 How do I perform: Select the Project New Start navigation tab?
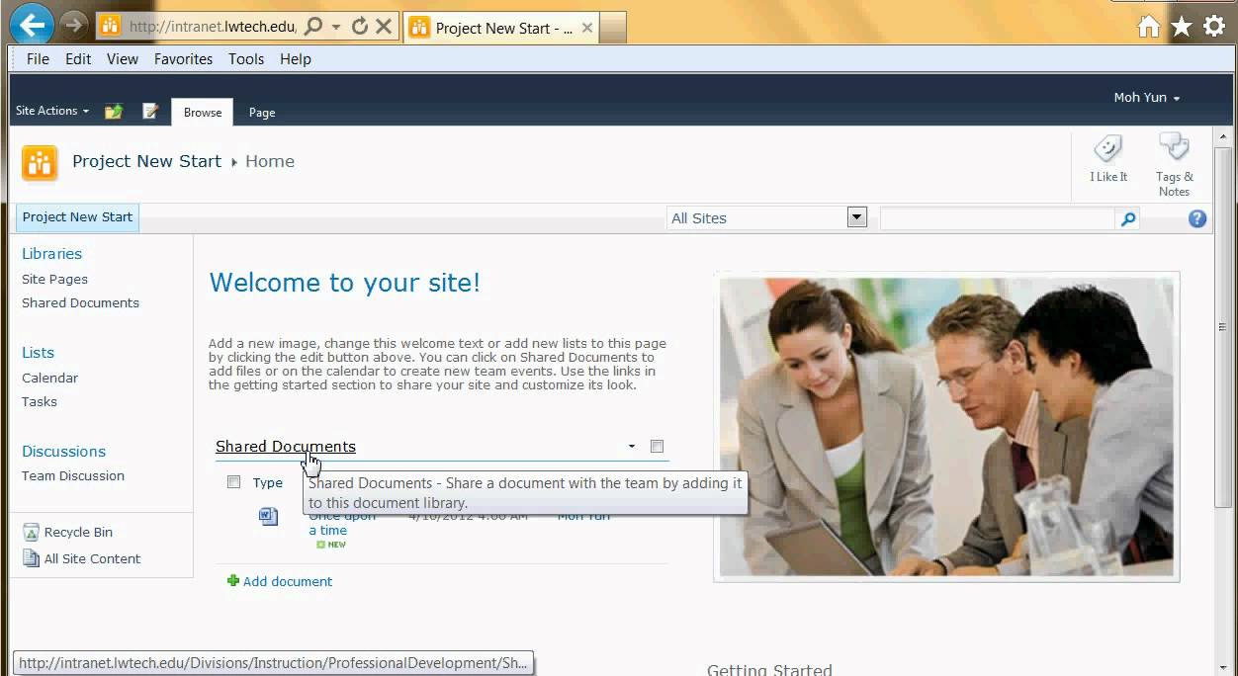77,217
